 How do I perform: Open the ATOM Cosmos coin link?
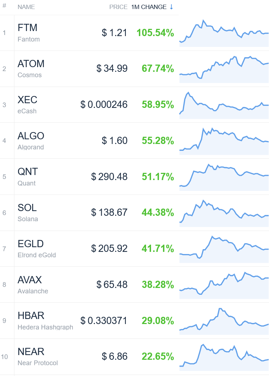pyautogui.click(x=31, y=69)
